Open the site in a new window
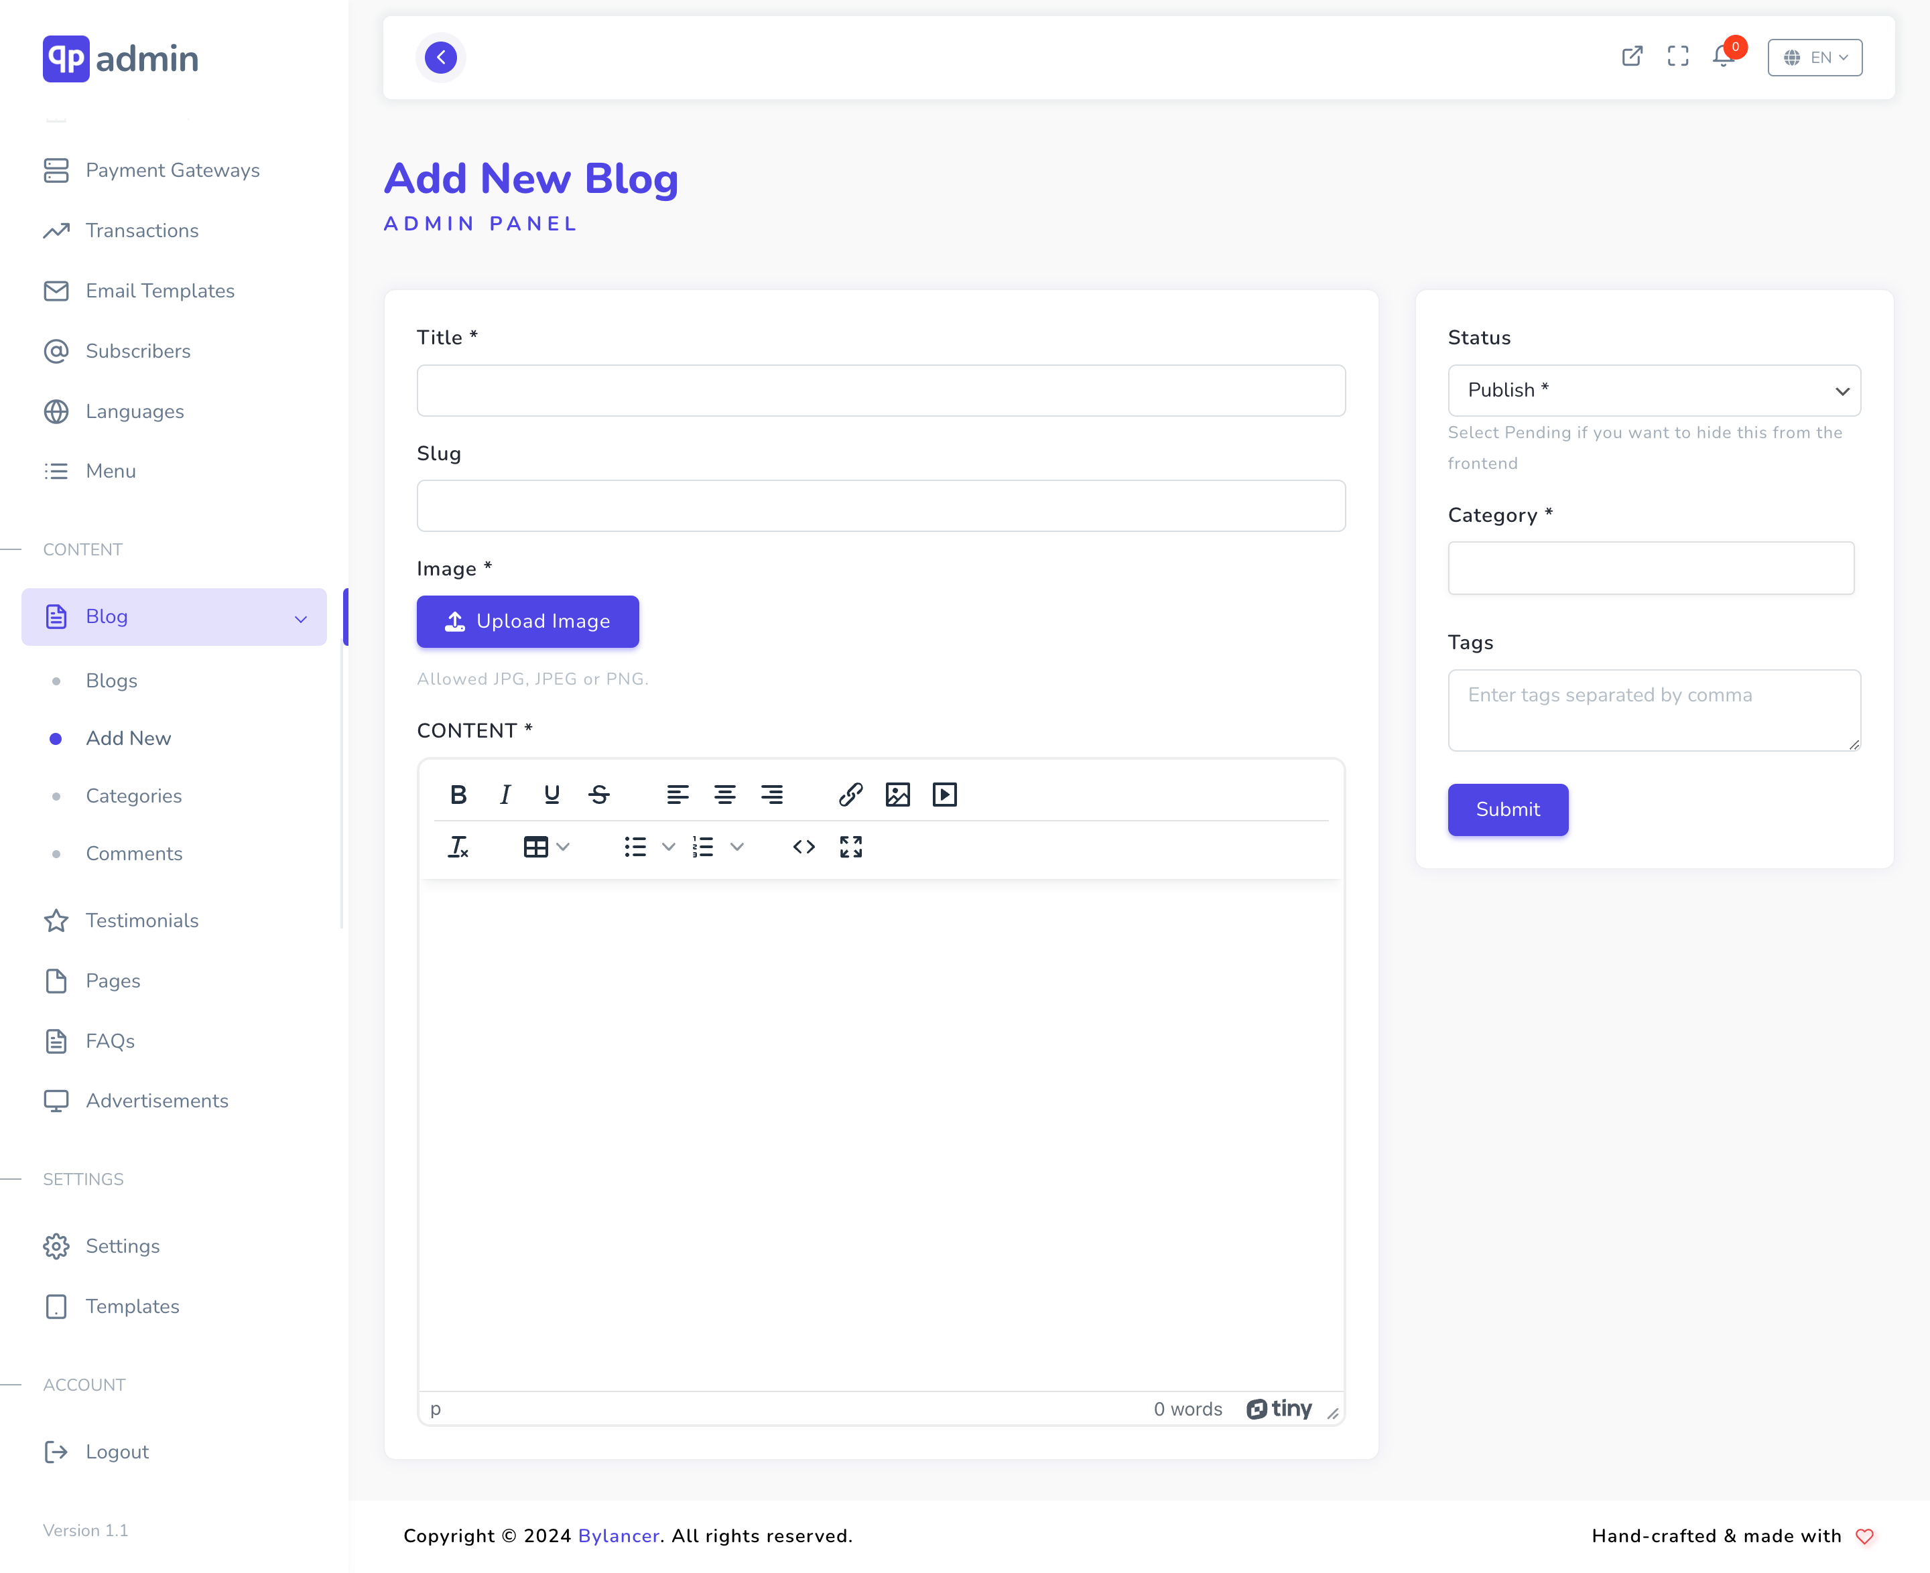The image size is (1930, 1573). [1632, 57]
